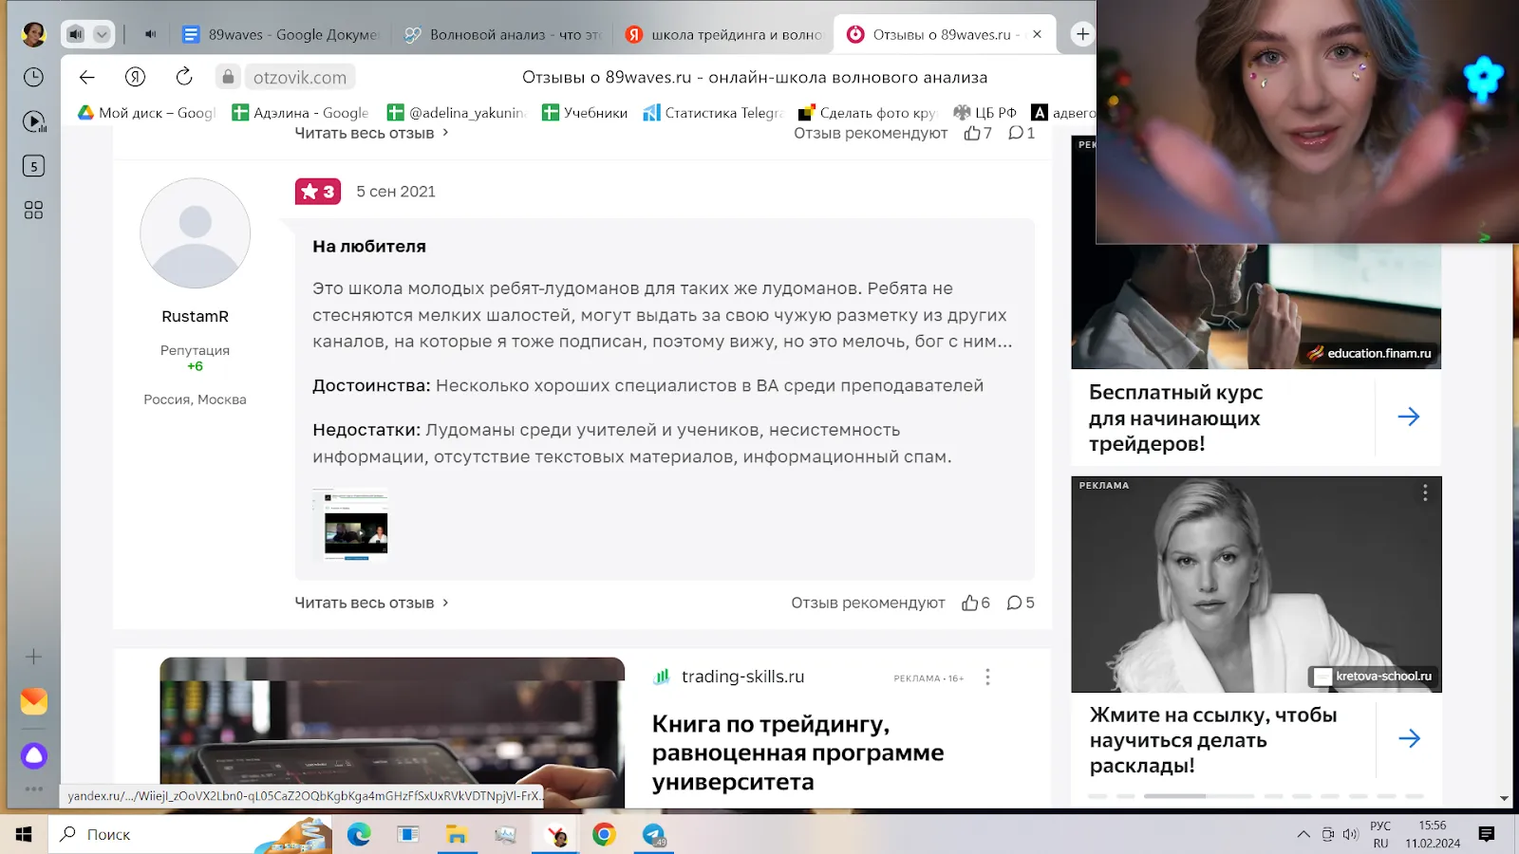Open tab counter showing 5 in sidebar
The image size is (1519, 854).
pyautogui.click(x=33, y=166)
